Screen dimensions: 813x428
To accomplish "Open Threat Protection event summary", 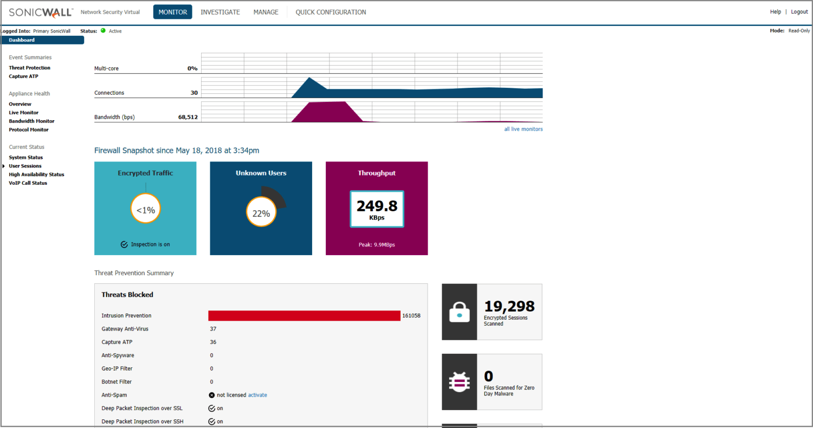I will tap(29, 68).
